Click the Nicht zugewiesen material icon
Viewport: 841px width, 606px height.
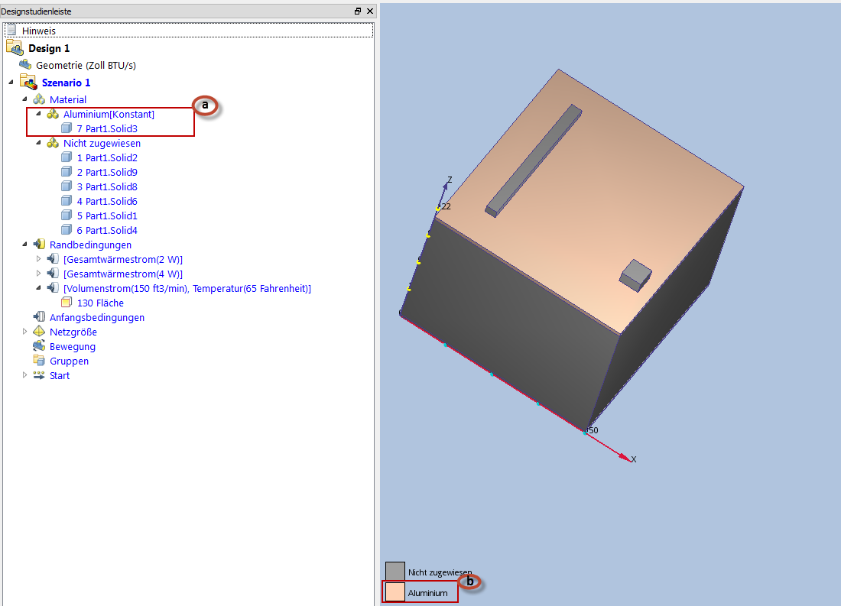click(53, 143)
